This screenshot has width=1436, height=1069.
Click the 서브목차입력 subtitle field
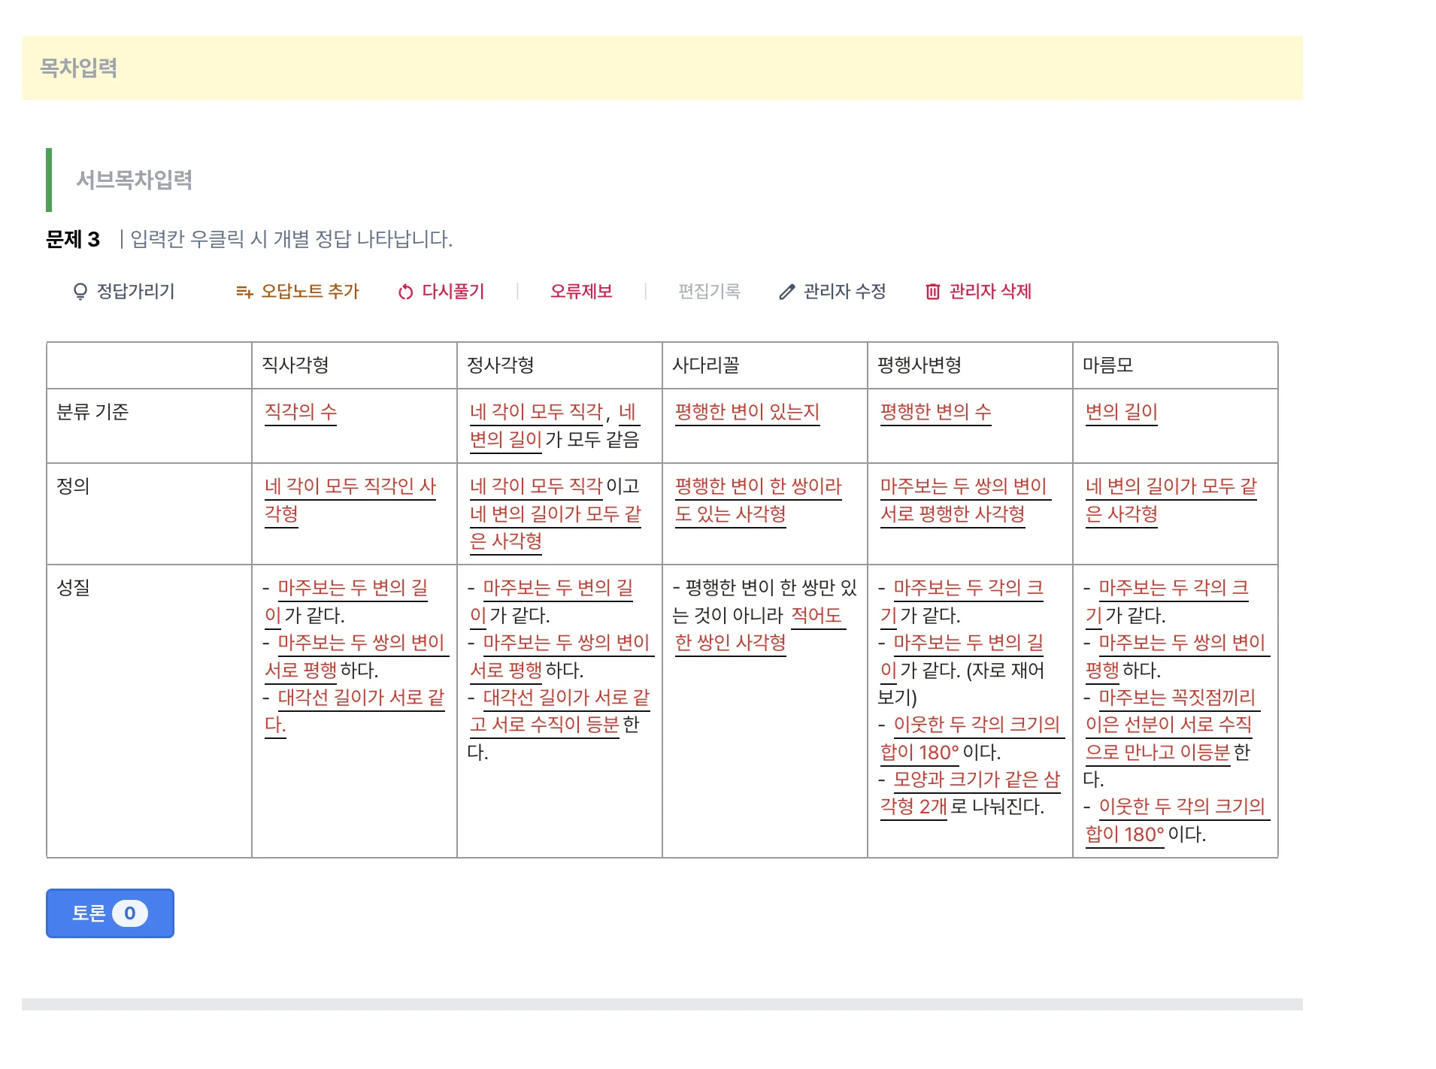tap(135, 180)
